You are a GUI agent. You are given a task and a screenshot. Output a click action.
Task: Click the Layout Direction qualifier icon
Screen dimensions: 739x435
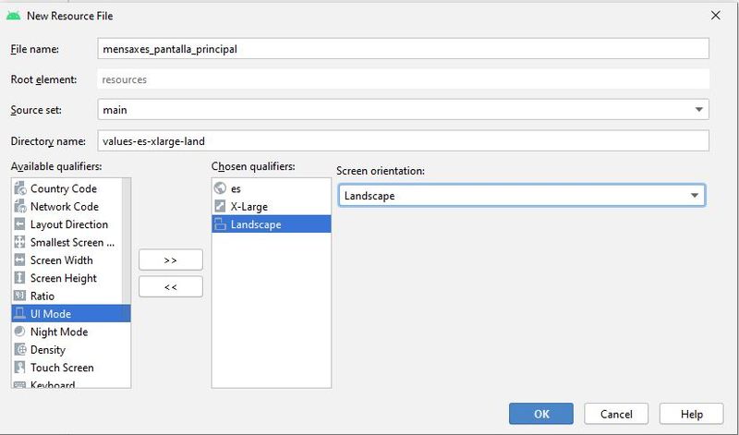pos(19,224)
